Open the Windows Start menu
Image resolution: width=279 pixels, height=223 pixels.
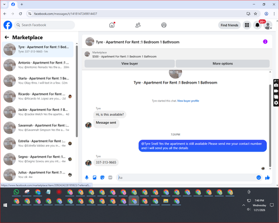tap(5, 205)
